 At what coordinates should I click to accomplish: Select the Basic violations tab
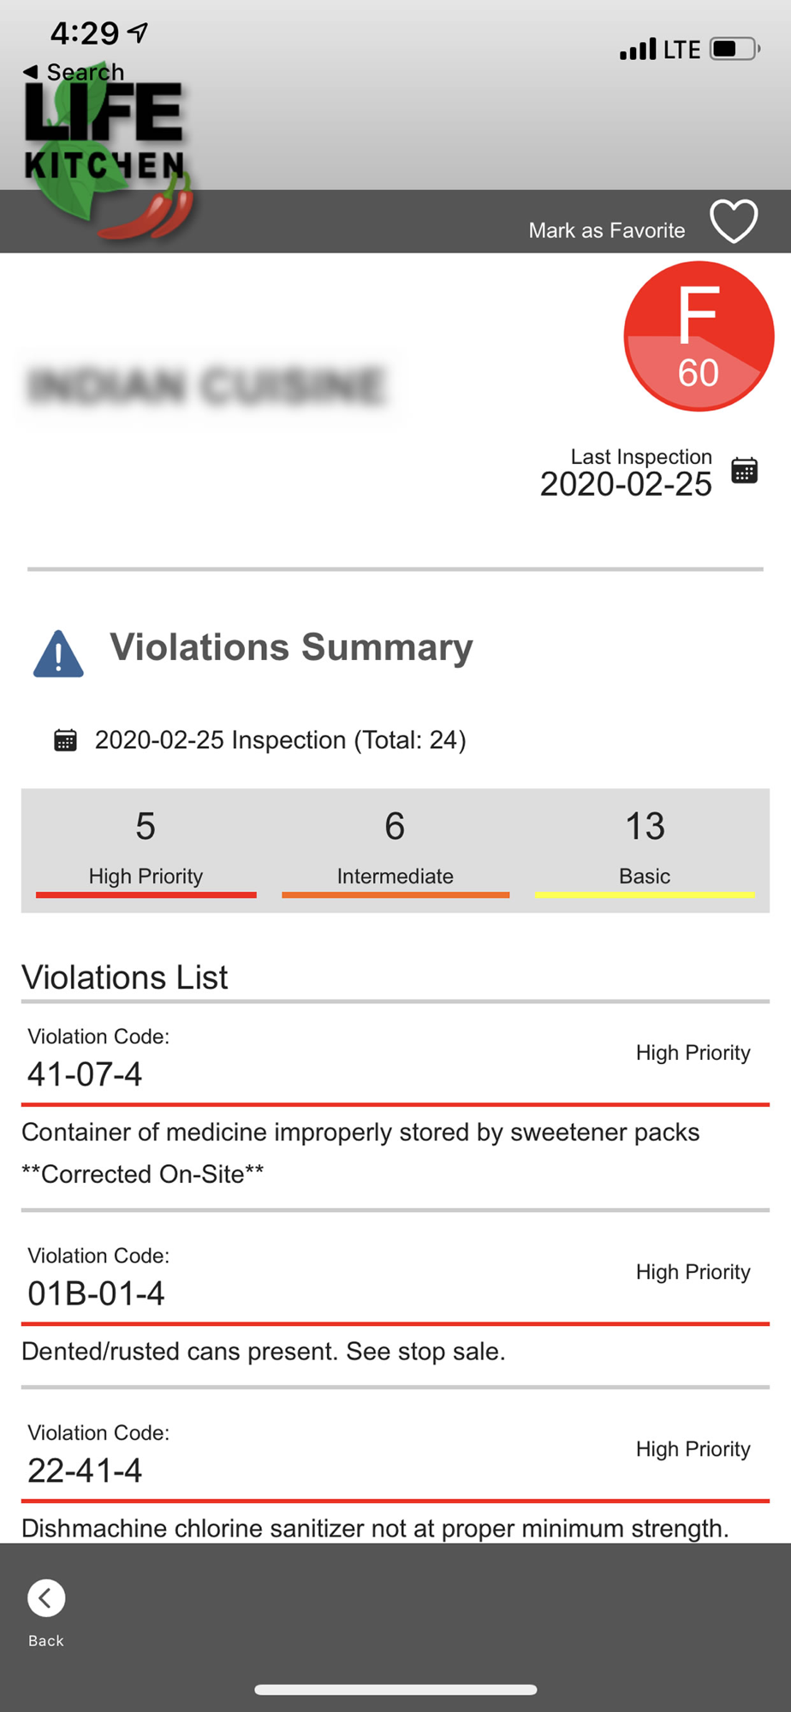(645, 850)
